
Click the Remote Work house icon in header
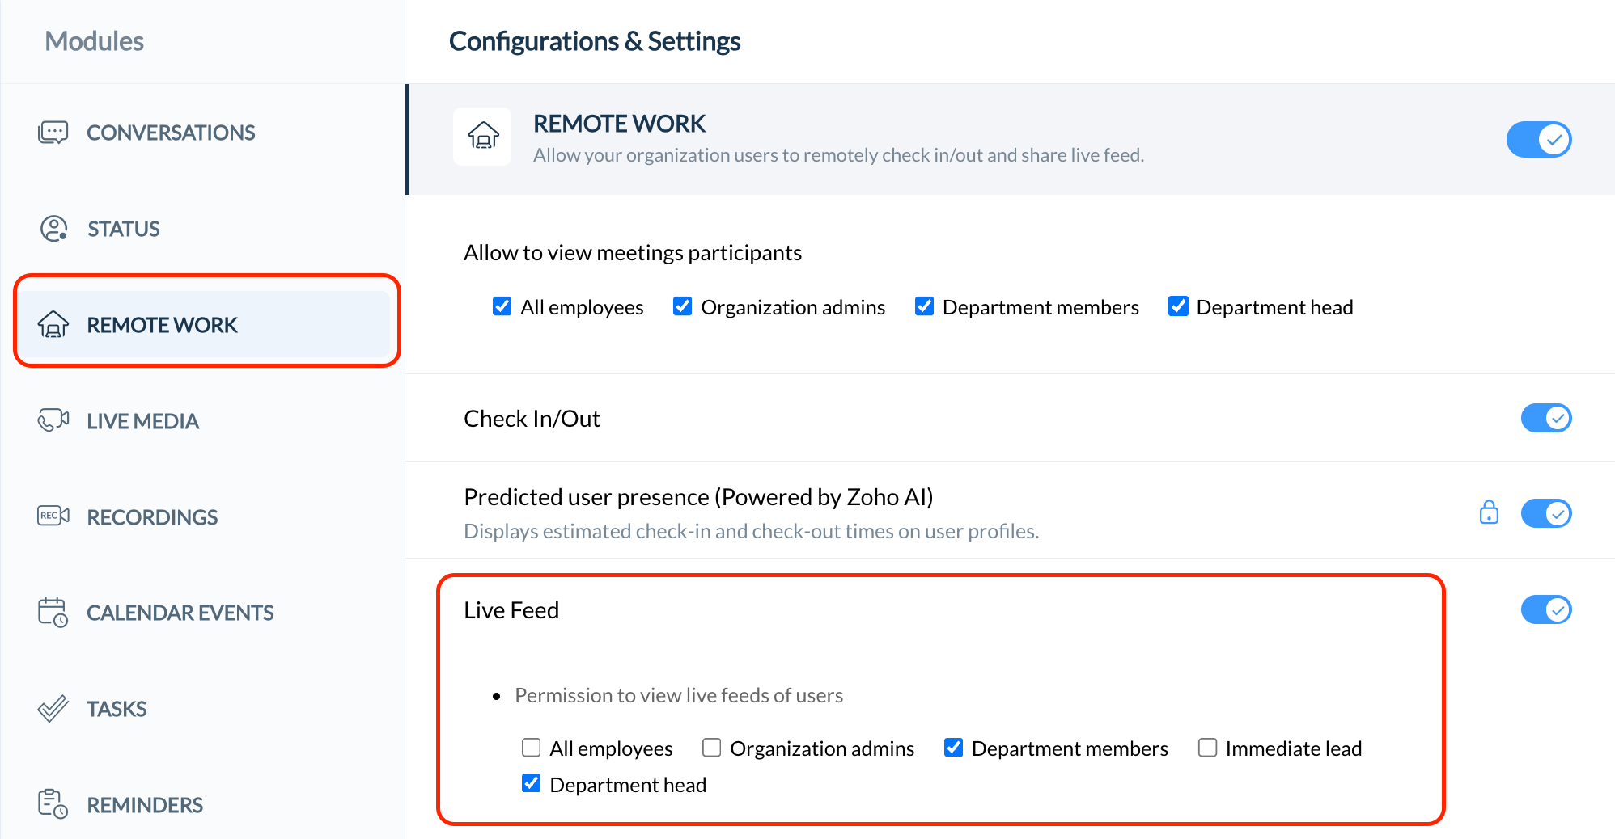click(483, 136)
